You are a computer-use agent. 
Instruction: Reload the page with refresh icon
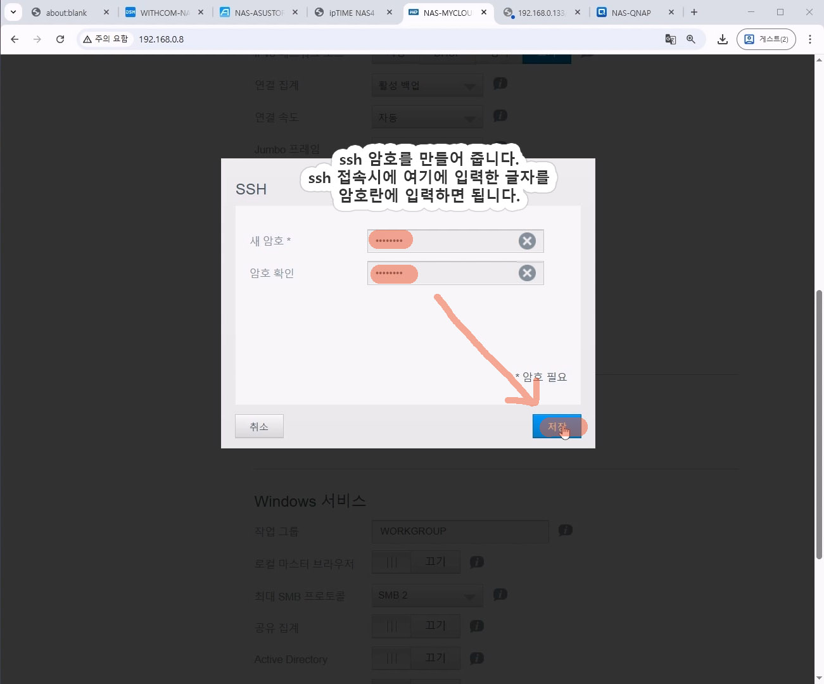60,39
